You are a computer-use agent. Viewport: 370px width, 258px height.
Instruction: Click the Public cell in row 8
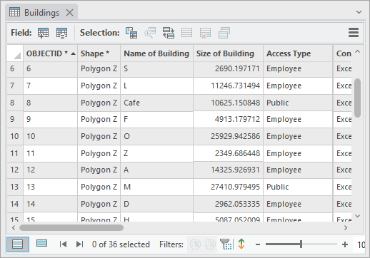click(298, 103)
